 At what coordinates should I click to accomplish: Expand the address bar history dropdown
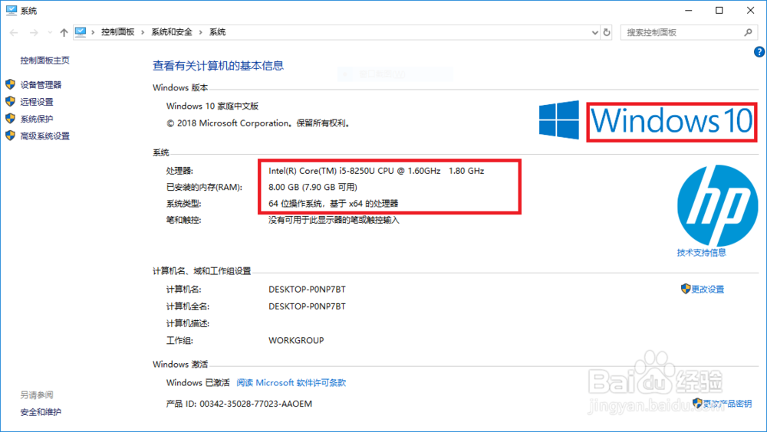click(595, 32)
